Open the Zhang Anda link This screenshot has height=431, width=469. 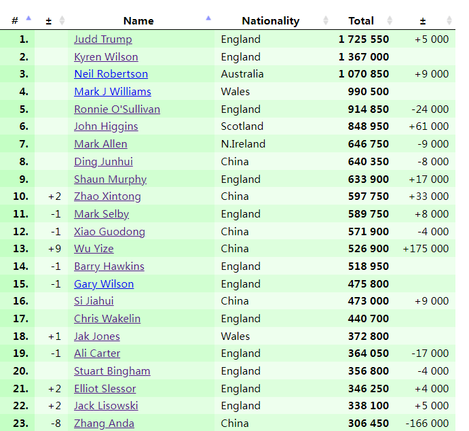click(104, 424)
